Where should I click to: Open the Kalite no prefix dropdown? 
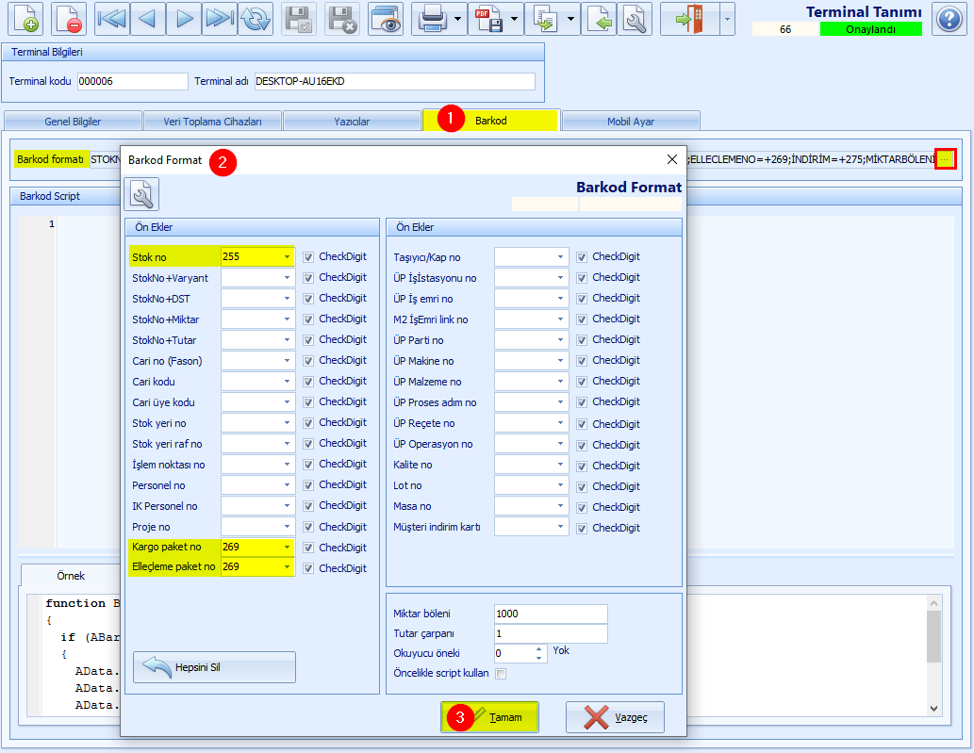pos(560,465)
